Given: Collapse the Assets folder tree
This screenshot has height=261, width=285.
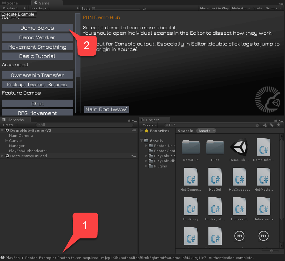Looking at the screenshot, I should pyautogui.click(x=142, y=141).
